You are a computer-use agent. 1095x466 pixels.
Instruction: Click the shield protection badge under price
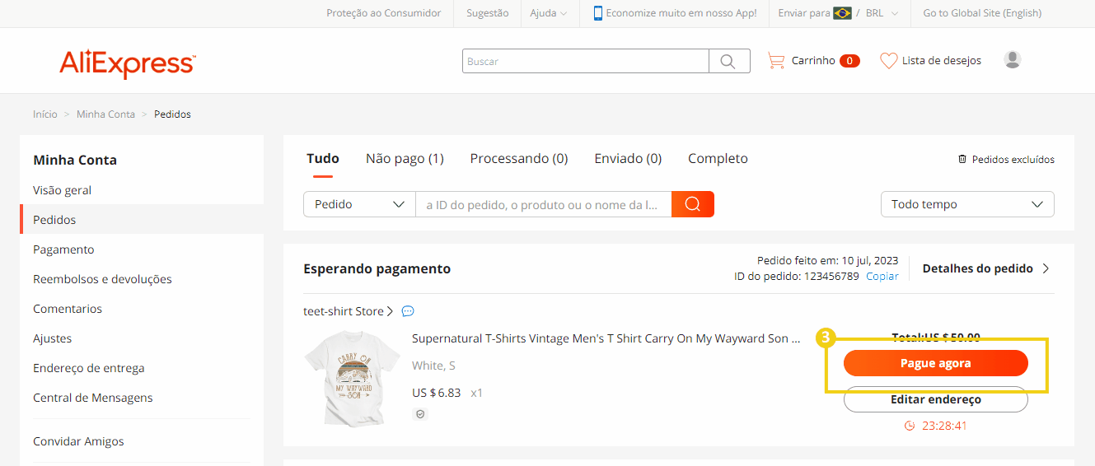(x=420, y=414)
